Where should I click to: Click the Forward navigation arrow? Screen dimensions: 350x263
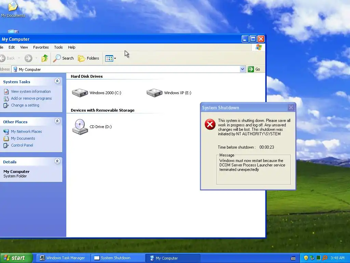coord(28,58)
